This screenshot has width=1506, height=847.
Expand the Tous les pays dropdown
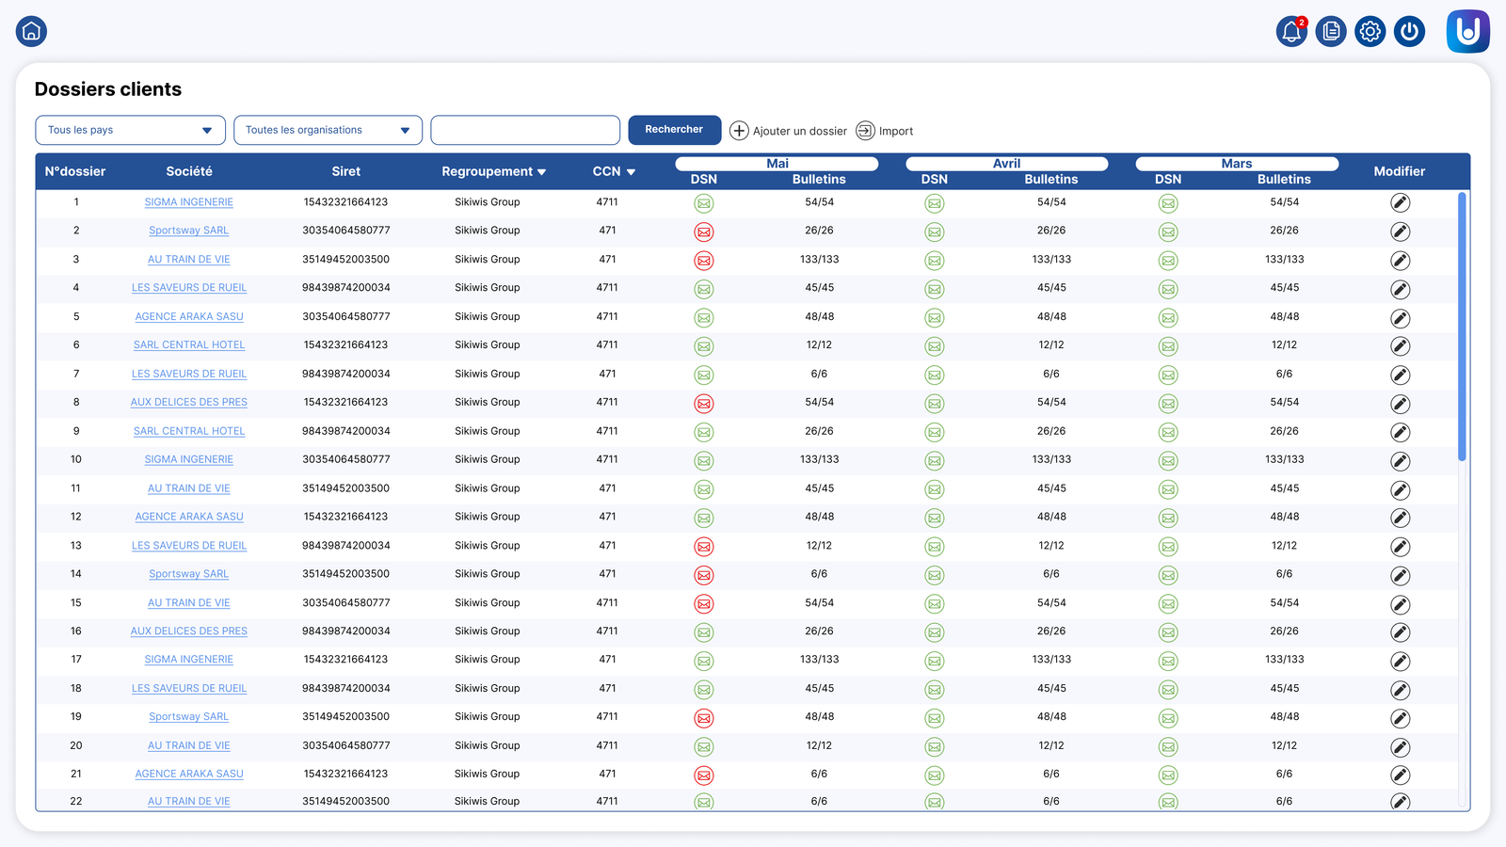click(131, 130)
